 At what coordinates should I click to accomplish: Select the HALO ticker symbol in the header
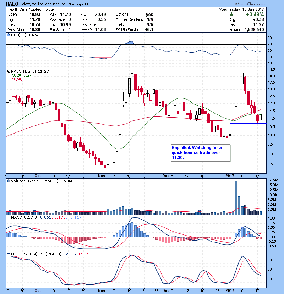[12, 4]
